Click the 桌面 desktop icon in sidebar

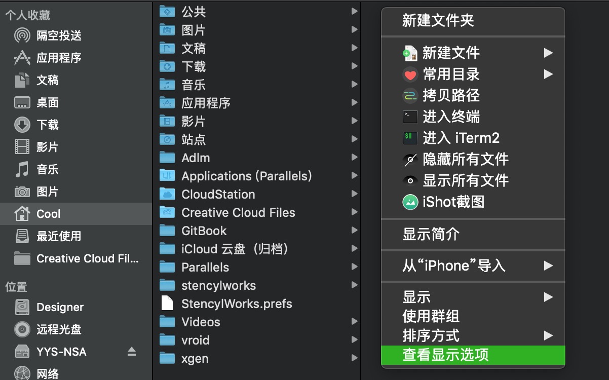click(22, 102)
